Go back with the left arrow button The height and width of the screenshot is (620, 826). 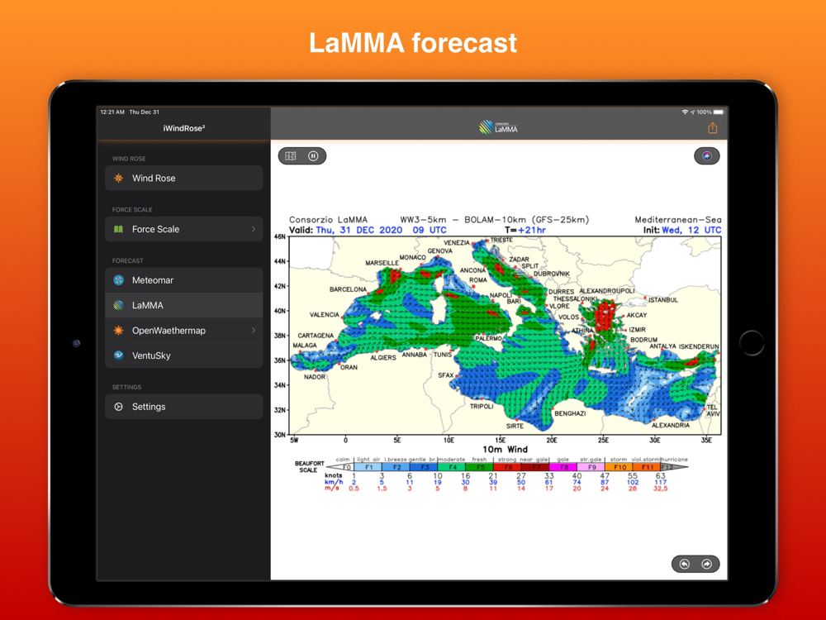click(684, 564)
